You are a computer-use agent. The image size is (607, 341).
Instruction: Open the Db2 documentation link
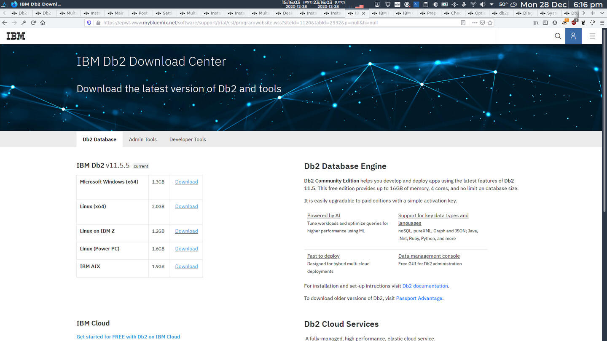tap(425, 286)
